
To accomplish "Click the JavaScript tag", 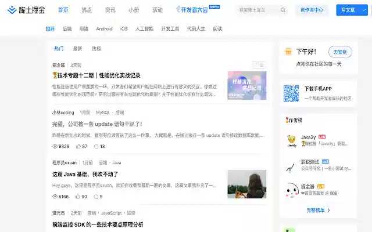I will tap(111, 213).
